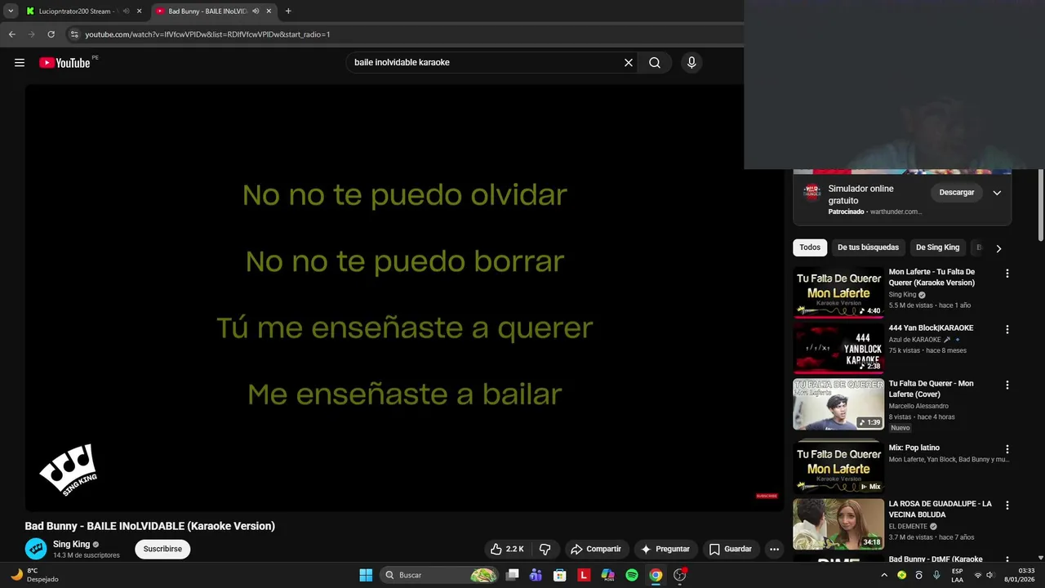The height and width of the screenshot is (588, 1045).
Task: View site information icon in address bar
Action: (x=74, y=34)
